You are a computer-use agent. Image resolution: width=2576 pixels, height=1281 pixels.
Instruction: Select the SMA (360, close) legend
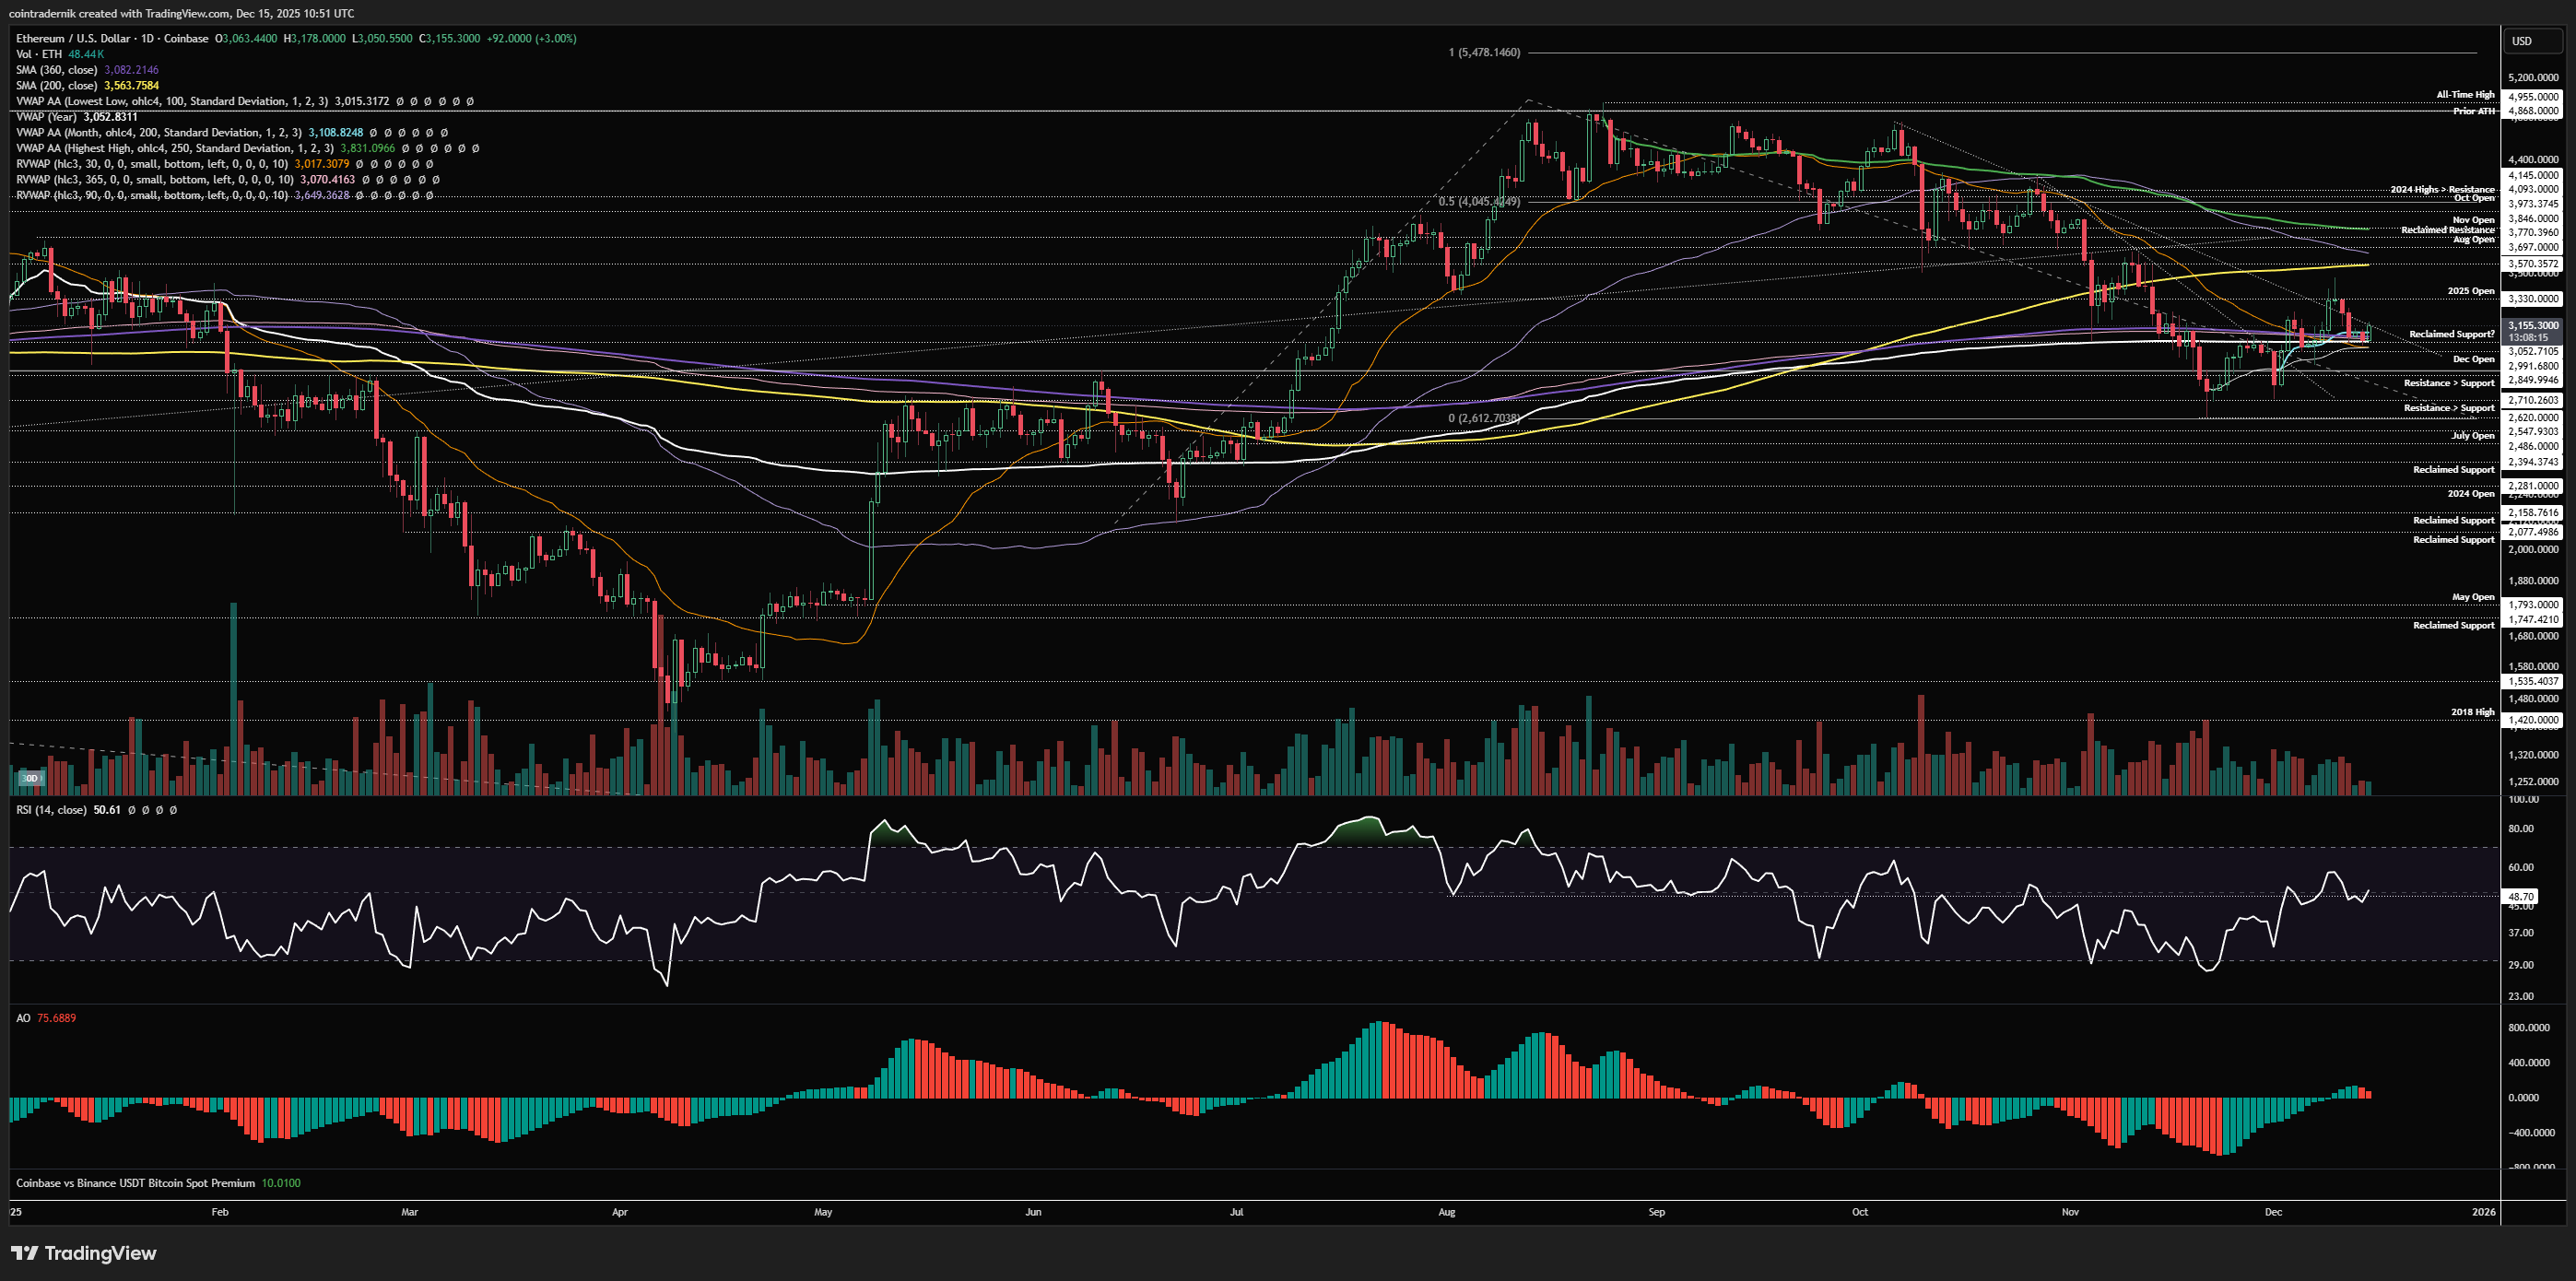pyautogui.click(x=57, y=70)
